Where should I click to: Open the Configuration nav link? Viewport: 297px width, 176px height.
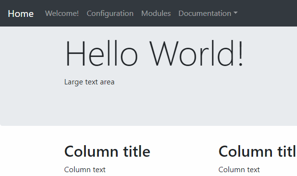110,14
